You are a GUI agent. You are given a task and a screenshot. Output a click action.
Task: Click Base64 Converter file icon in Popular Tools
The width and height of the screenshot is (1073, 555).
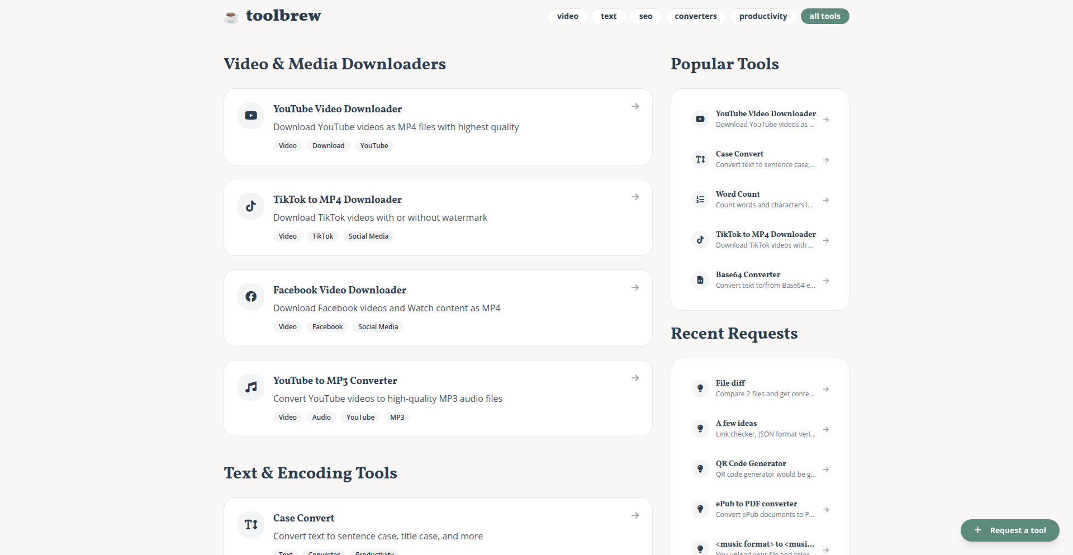(x=700, y=280)
